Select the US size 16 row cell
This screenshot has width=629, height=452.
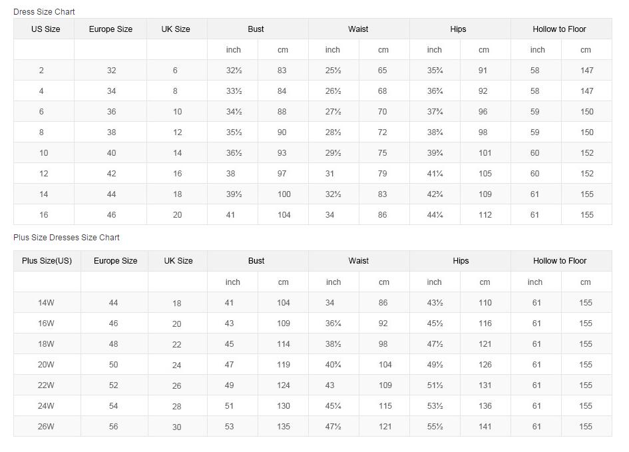tap(43, 215)
